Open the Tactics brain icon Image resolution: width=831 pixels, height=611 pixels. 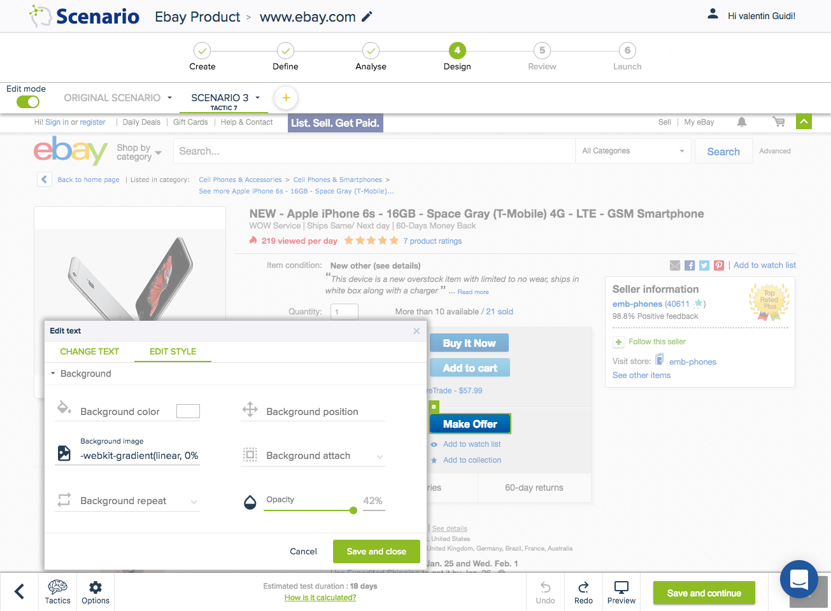tap(58, 592)
